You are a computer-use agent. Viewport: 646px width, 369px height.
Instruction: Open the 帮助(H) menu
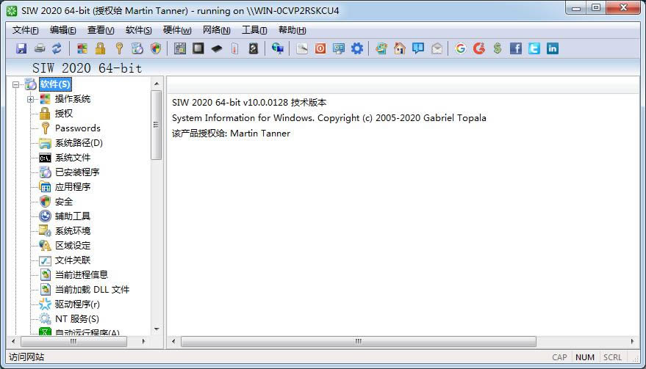click(292, 30)
